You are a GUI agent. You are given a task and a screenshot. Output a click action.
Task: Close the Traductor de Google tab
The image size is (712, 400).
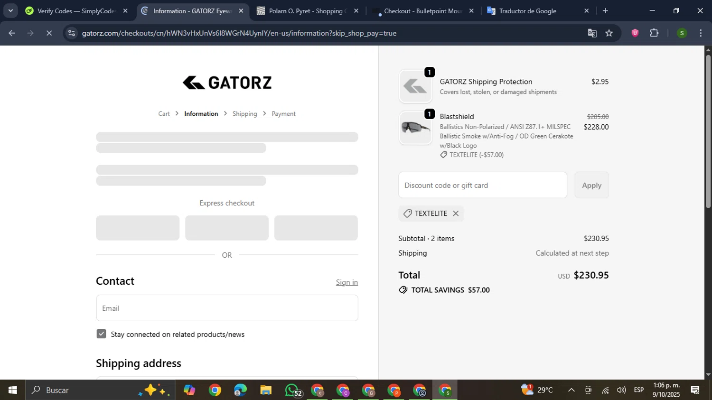(x=586, y=11)
